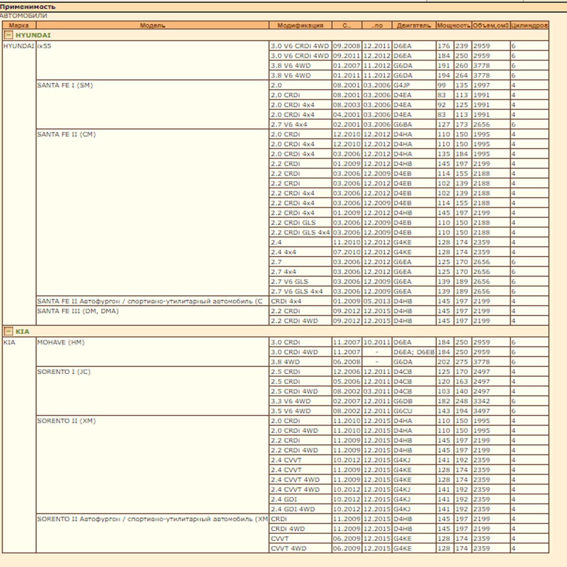The image size is (567, 567).
Task: Click the Модификация column header
Action: coord(300,25)
